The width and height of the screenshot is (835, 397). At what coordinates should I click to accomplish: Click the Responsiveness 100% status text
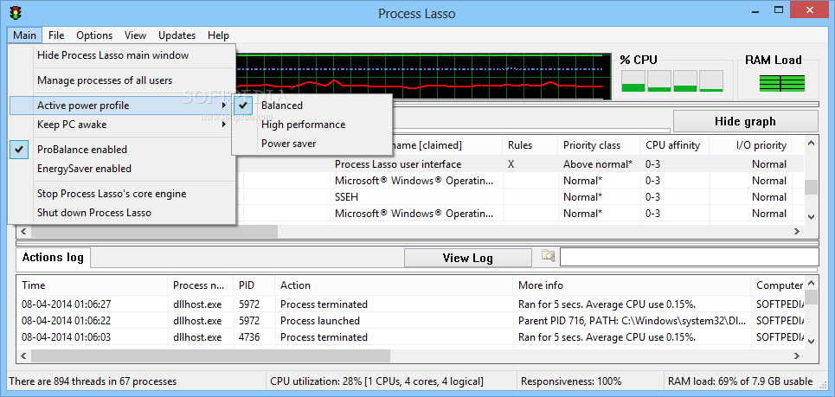(x=571, y=381)
